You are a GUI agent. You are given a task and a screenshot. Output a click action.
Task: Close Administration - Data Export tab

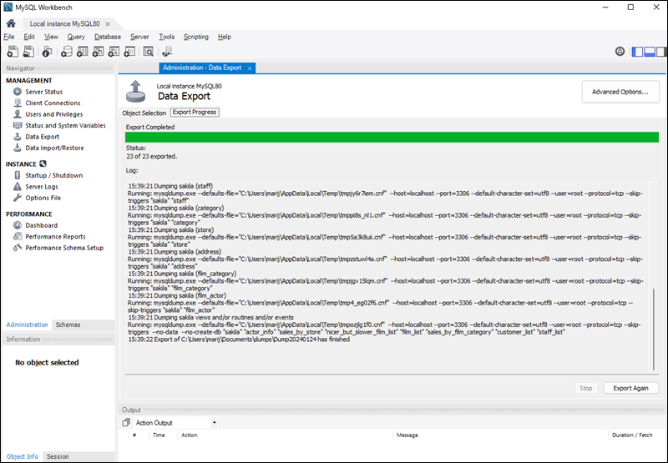tap(250, 68)
